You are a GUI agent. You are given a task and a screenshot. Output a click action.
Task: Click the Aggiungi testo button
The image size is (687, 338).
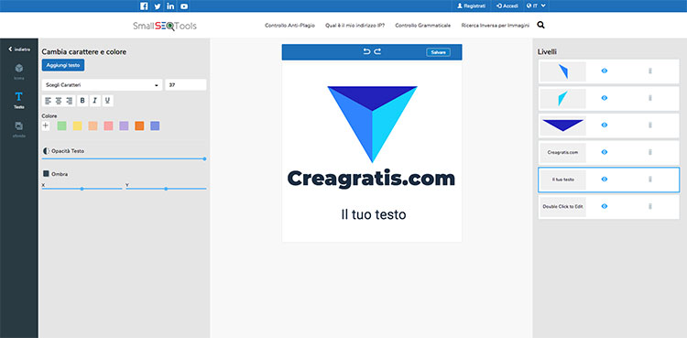click(x=63, y=65)
